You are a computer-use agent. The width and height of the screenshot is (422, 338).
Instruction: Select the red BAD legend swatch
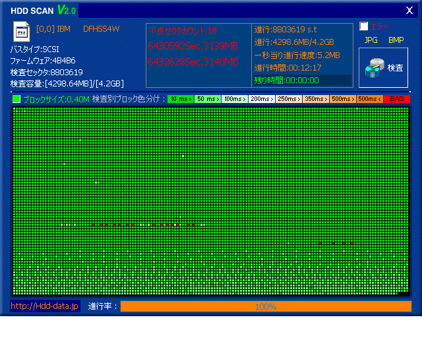tap(396, 99)
